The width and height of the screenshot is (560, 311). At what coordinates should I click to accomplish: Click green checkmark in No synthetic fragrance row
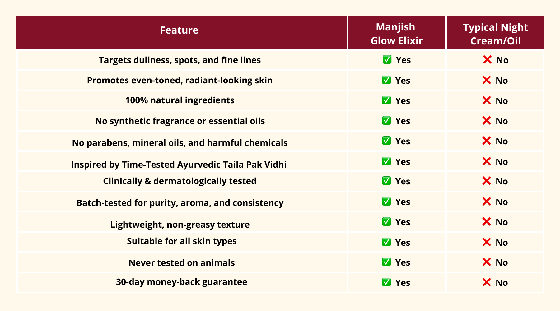click(386, 120)
